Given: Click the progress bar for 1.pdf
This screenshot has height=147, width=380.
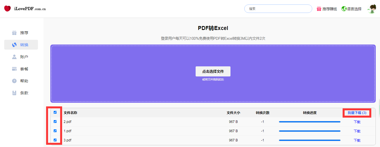Looking at the screenshot, I should point(309,131).
